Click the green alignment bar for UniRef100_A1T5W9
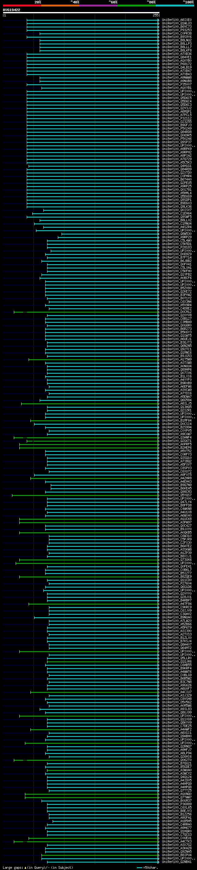This screenshot has width=197, height=870. (x=94, y=360)
